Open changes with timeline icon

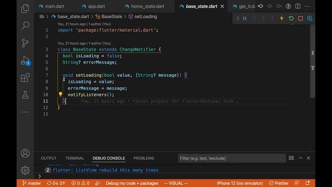pos(288,6)
